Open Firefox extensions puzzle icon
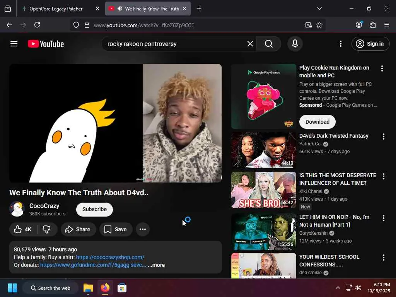This screenshot has width=396, height=297. [x=373, y=25]
